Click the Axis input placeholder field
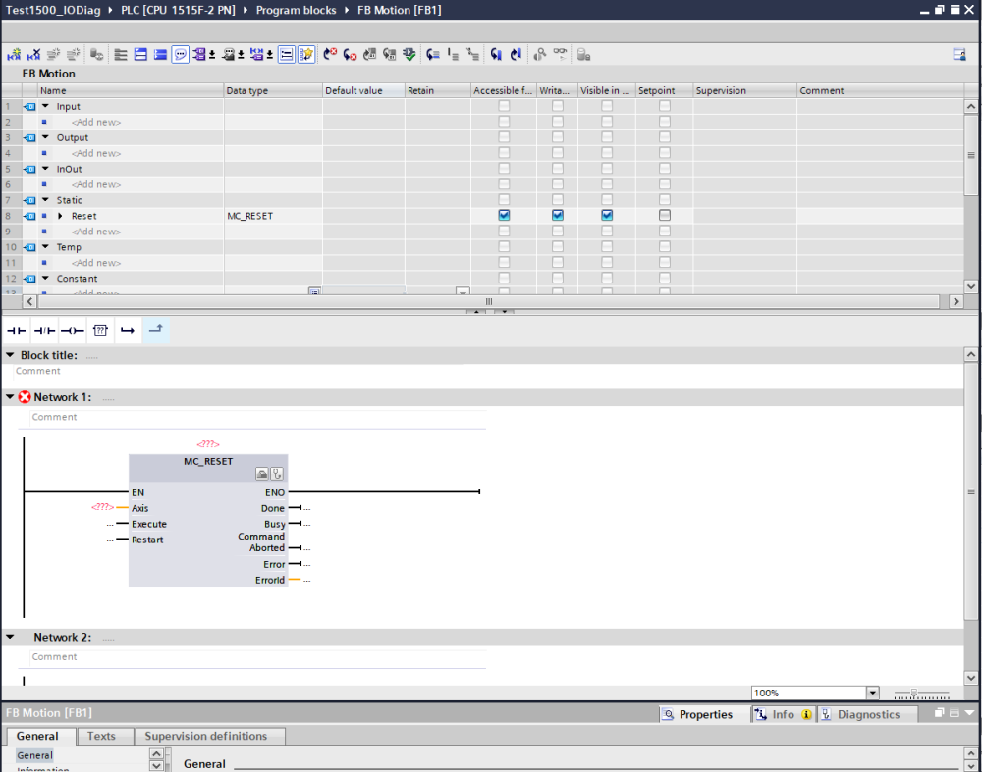 (101, 508)
